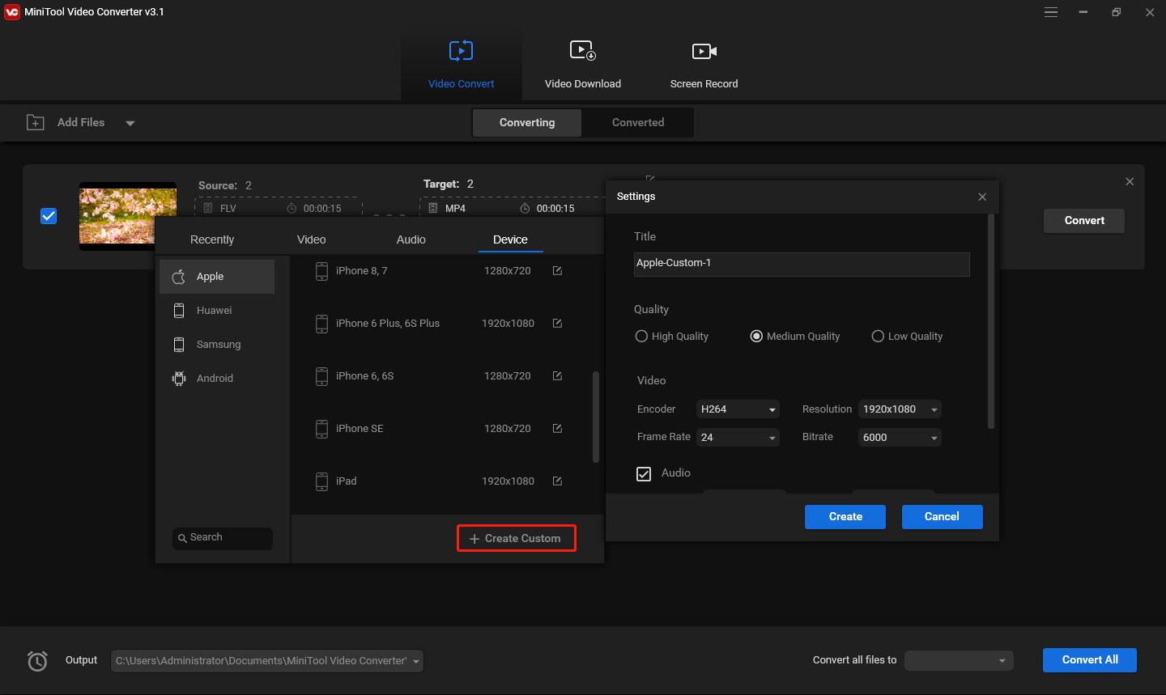The width and height of the screenshot is (1166, 695).
Task: Select Android in device list
Action: [217, 379]
